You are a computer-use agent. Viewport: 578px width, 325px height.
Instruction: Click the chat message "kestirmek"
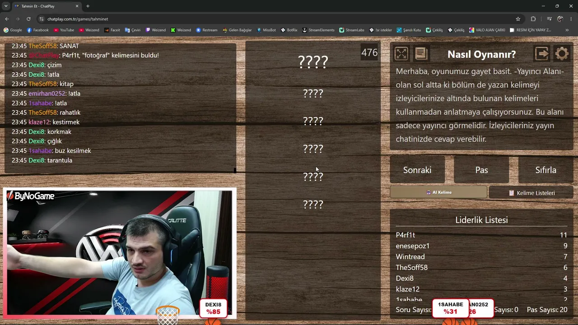coord(66,122)
